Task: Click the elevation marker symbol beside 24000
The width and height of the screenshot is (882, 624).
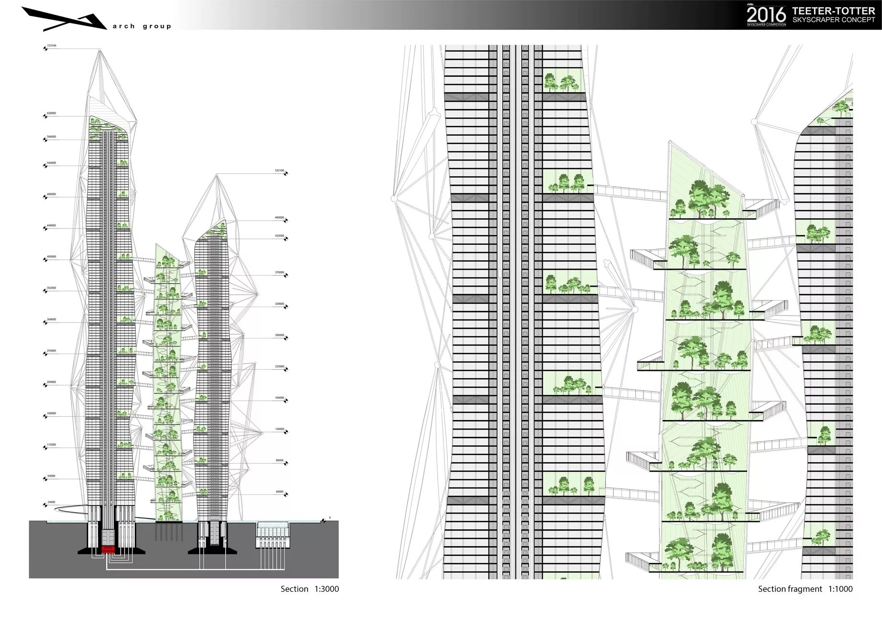Action: point(45,505)
